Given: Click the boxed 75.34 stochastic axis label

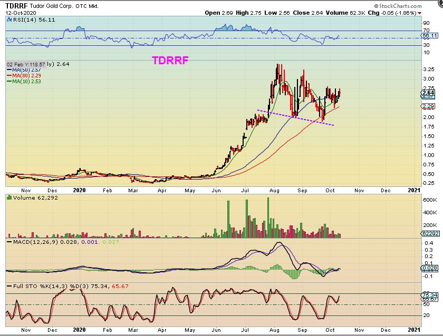Looking at the screenshot, I should [x=430, y=295].
